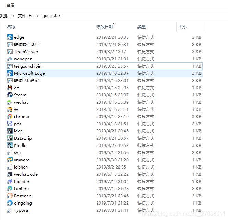
Task: Select the TeamViewer shortcut icon
Action: tap(10, 52)
